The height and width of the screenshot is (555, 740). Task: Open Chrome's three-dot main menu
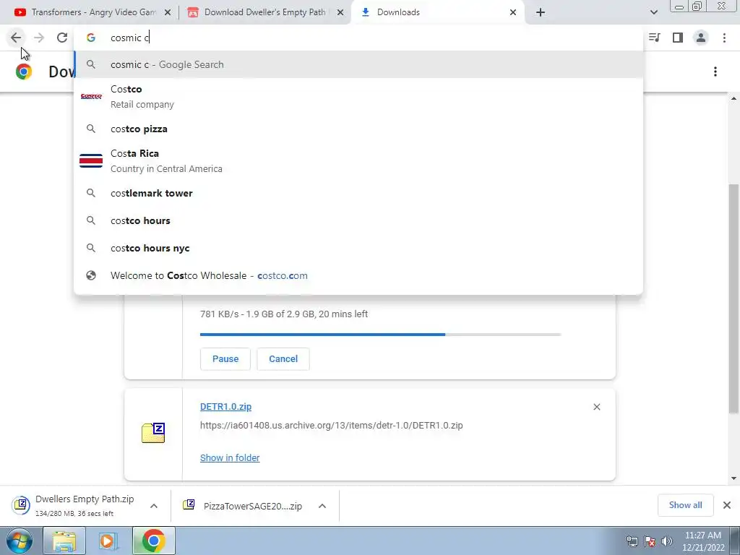point(724,38)
